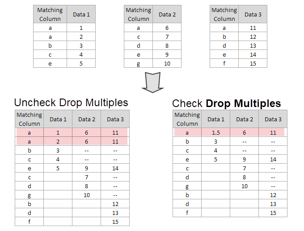Click the "Check Drop Multiples" heading
The height and width of the screenshot is (231, 304).
[226, 103]
